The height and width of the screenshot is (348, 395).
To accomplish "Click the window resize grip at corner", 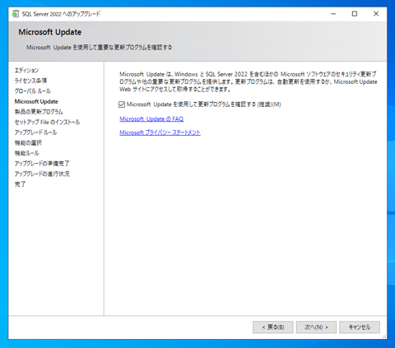I will coord(384,336).
